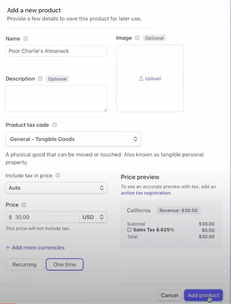Click the info icon next to Product tax code
The width and height of the screenshot is (231, 304).
pyautogui.click(x=54, y=125)
